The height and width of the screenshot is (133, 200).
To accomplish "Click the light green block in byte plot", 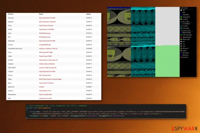I will pyautogui.click(x=167, y=61).
